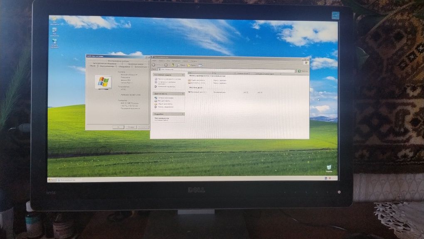The width and height of the screenshot is (424, 239).
Task: Open the Recycle Bin desktop icon
Action: 329,169
